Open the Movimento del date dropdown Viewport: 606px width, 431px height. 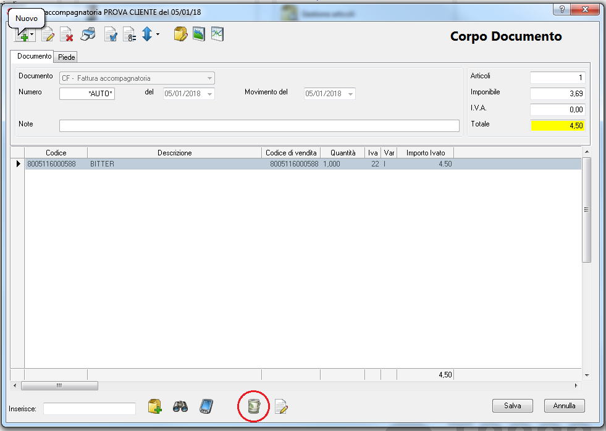click(x=350, y=94)
